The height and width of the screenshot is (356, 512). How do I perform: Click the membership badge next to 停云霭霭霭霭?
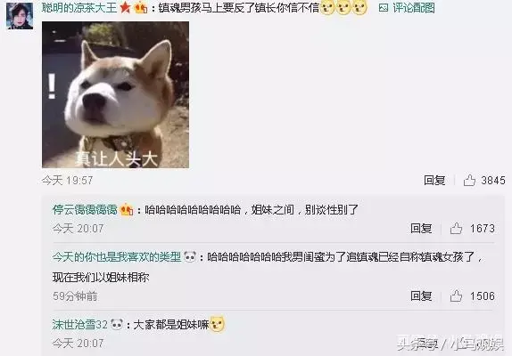pos(127,209)
